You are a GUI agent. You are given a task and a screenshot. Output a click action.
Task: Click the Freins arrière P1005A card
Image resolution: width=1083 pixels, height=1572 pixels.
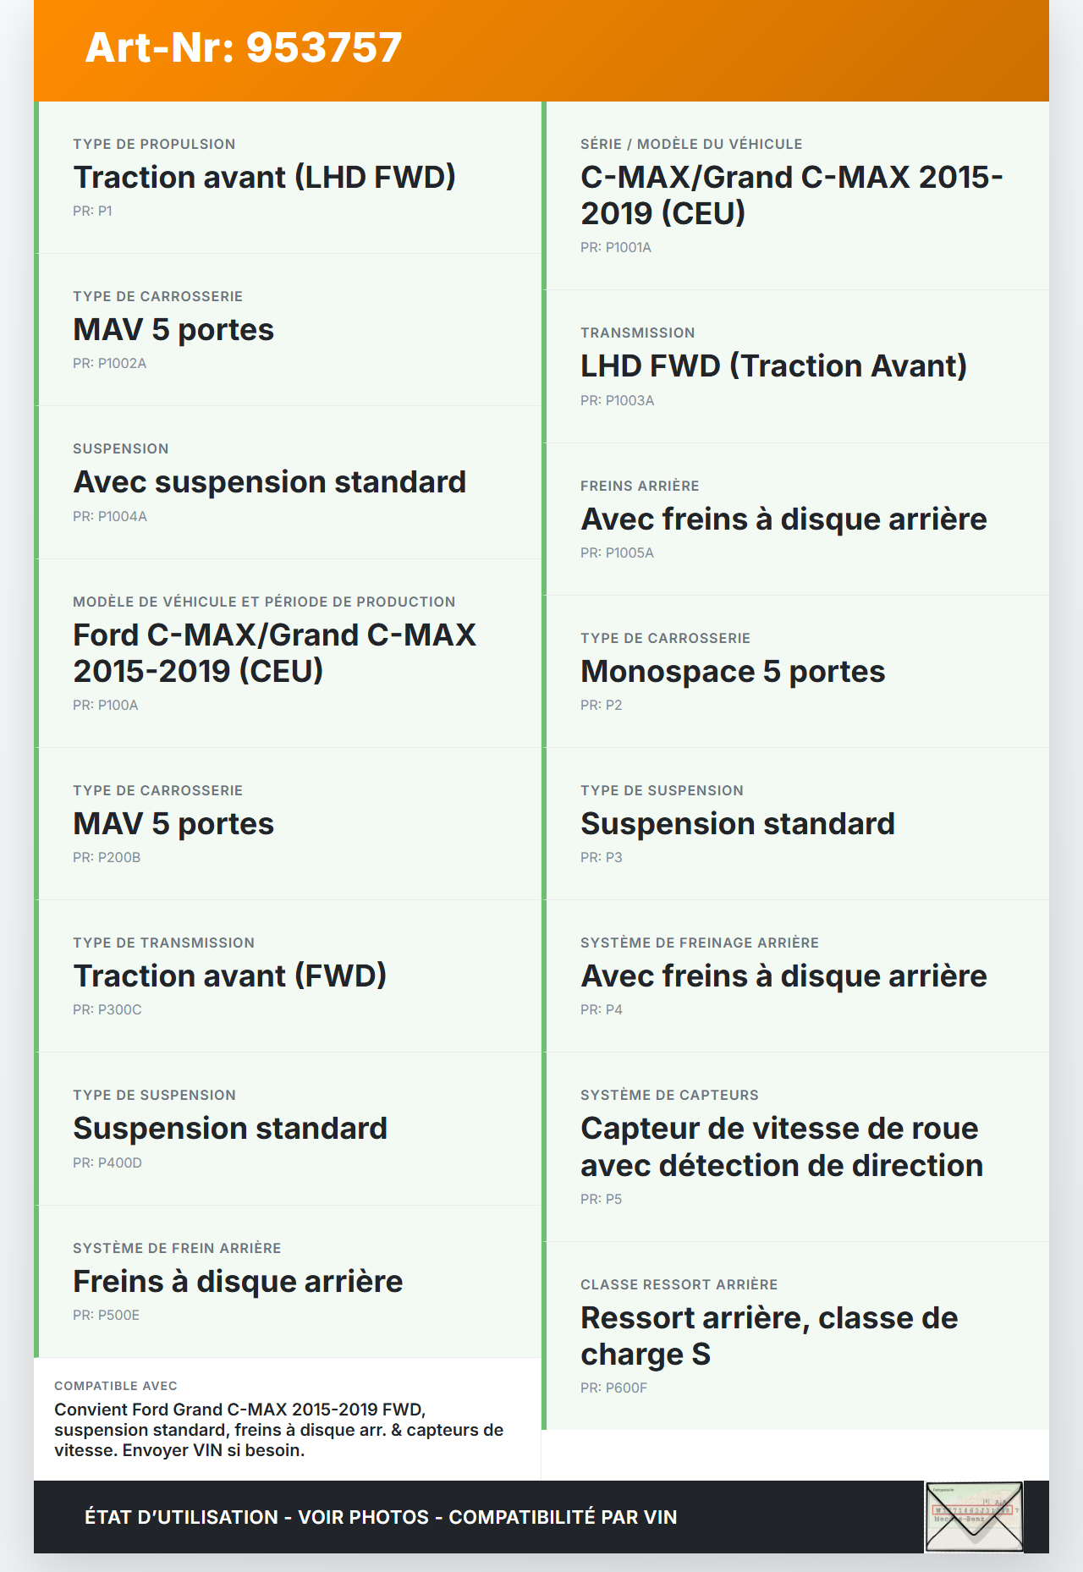click(x=795, y=519)
